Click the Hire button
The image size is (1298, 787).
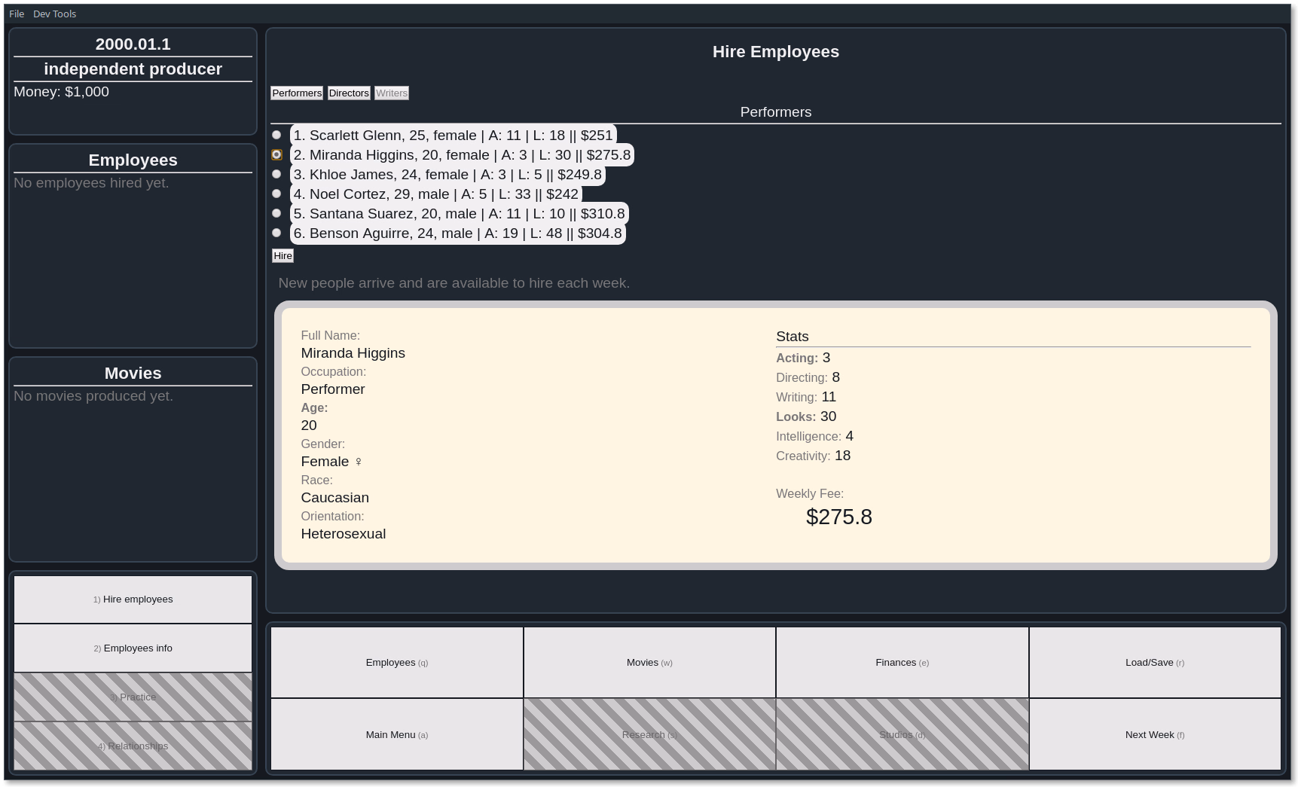click(283, 256)
